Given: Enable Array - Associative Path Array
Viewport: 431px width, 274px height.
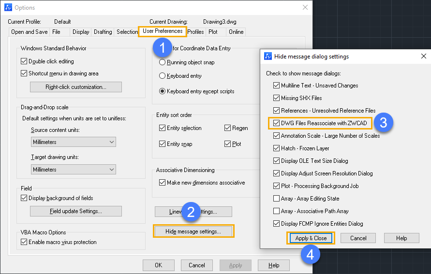Looking at the screenshot, I should [277, 211].
